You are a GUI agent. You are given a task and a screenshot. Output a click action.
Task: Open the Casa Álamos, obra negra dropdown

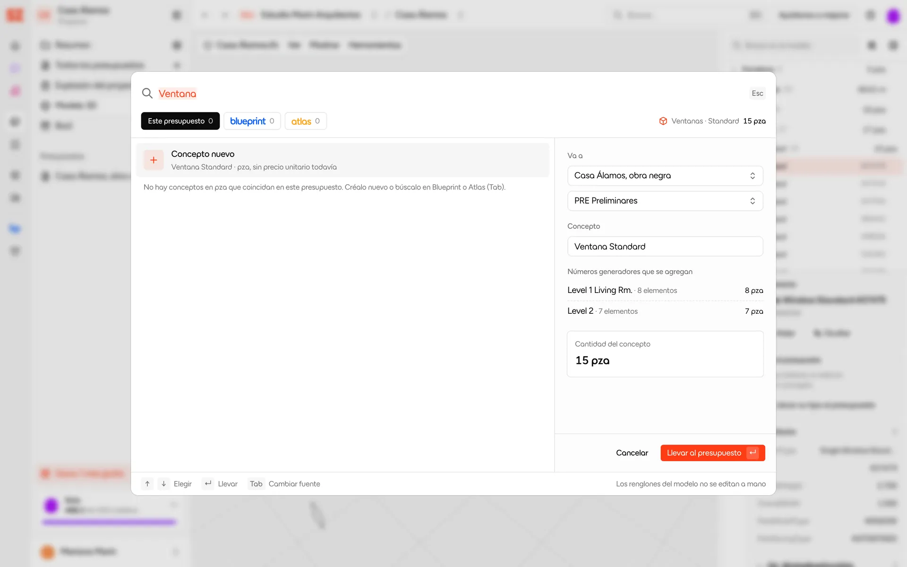[x=665, y=176]
